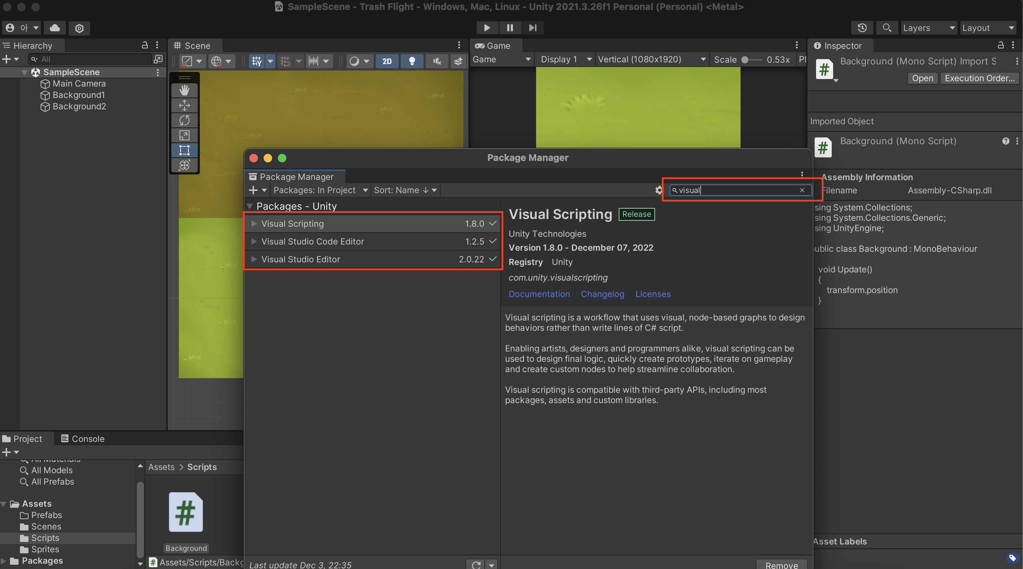The width and height of the screenshot is (1023, 569).
Task: Toggle scene effects layers icon
Action: pyautogui.click(x=458, y=61)
